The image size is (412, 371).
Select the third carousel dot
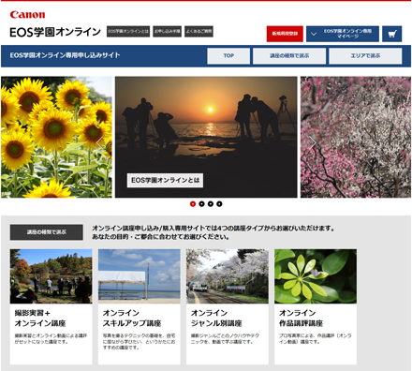(211, 204)
